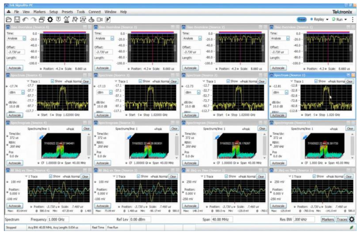This screenshot has width=360, height=233.
Task: Click the green leaf status bar icon
Action: pyautogui.click(x=352, y=227)
